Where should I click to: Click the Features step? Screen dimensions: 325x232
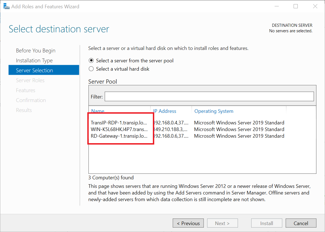tap(26, 90)
